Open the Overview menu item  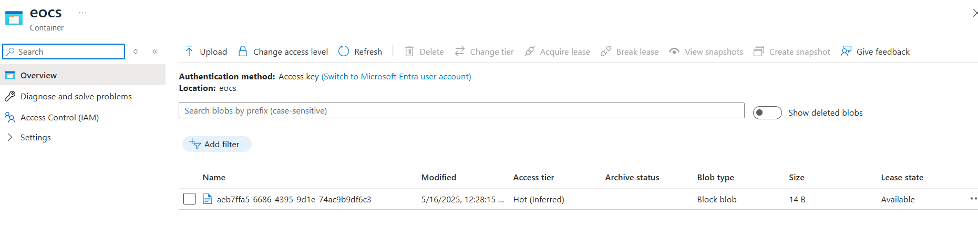pos(83,75)
